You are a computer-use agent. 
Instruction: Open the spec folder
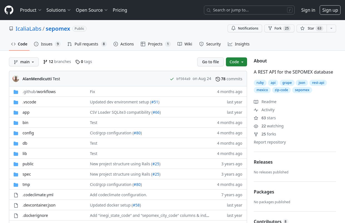[27, 174]
